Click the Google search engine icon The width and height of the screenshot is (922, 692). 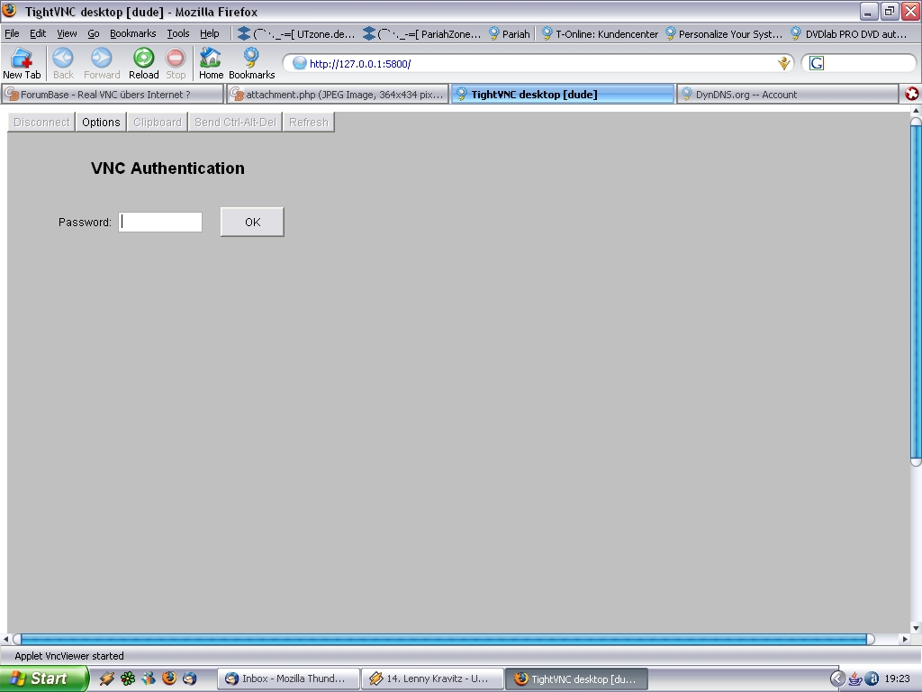point(816,63)
